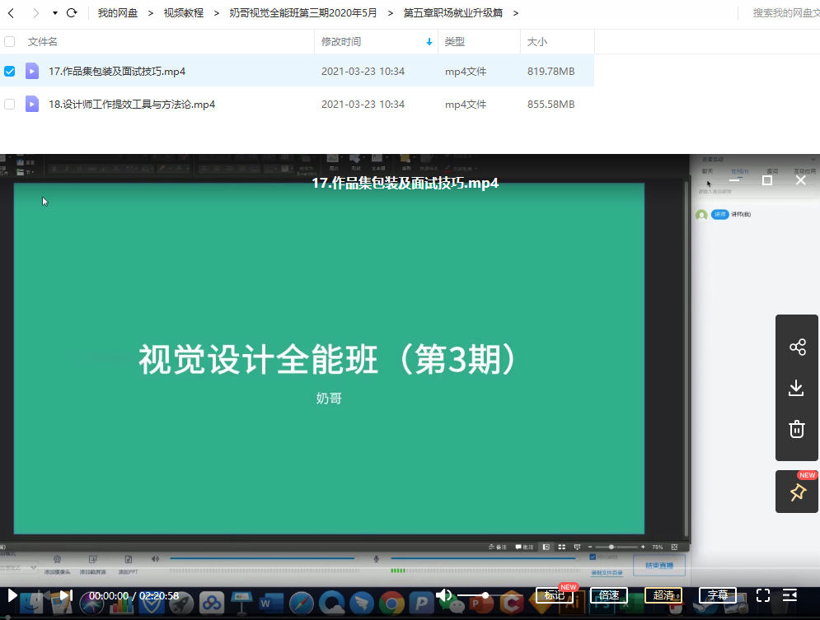820x620 pixels.
Task: Mute the video volume speaker icon
Action: [444, 595]
